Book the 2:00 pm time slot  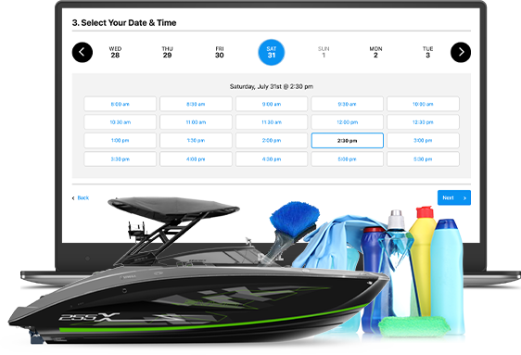point(272,141)
